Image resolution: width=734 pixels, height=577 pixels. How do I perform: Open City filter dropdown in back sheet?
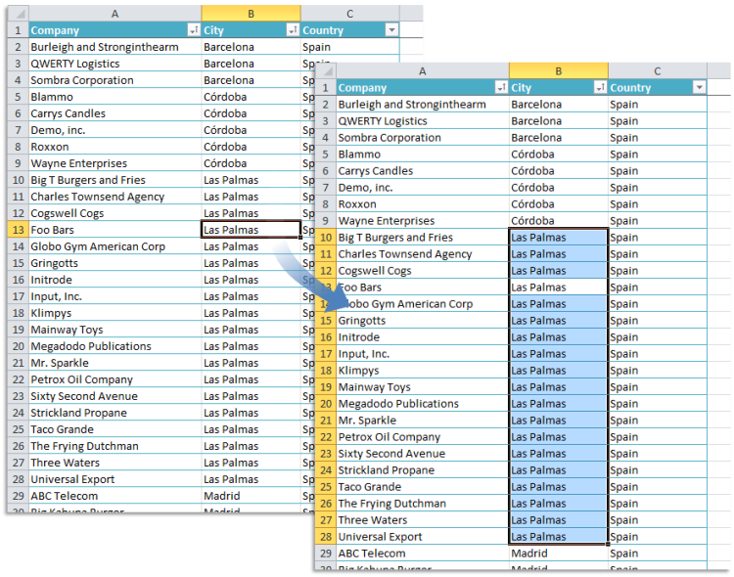point(293,30)
